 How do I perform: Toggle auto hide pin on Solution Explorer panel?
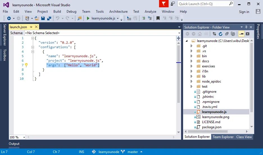(x=246, y=27)
